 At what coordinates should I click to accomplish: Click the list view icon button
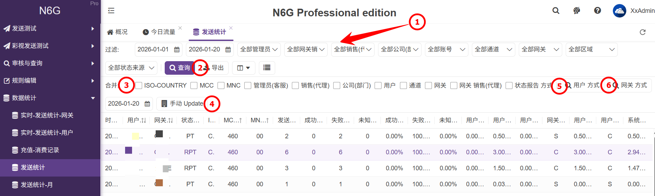(267, 68)
